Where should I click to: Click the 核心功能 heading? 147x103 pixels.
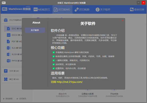coord(58,48)
